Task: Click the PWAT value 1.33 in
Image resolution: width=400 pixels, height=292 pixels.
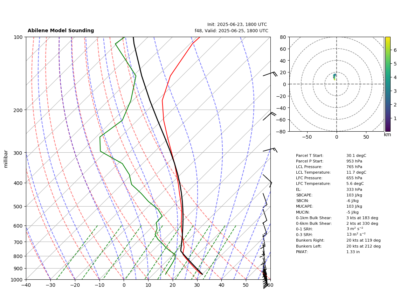Action: click(353, 252)
